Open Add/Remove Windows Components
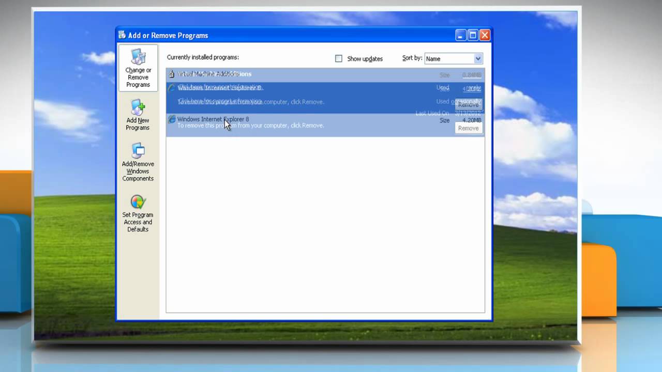Viewport: 662px width, 372px height. click(x=138, y=162)
